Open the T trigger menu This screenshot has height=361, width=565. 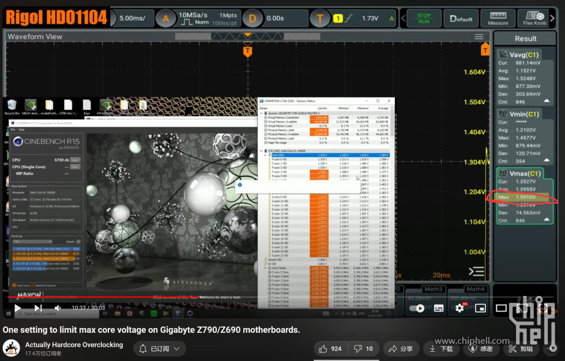tap(319, 18)
